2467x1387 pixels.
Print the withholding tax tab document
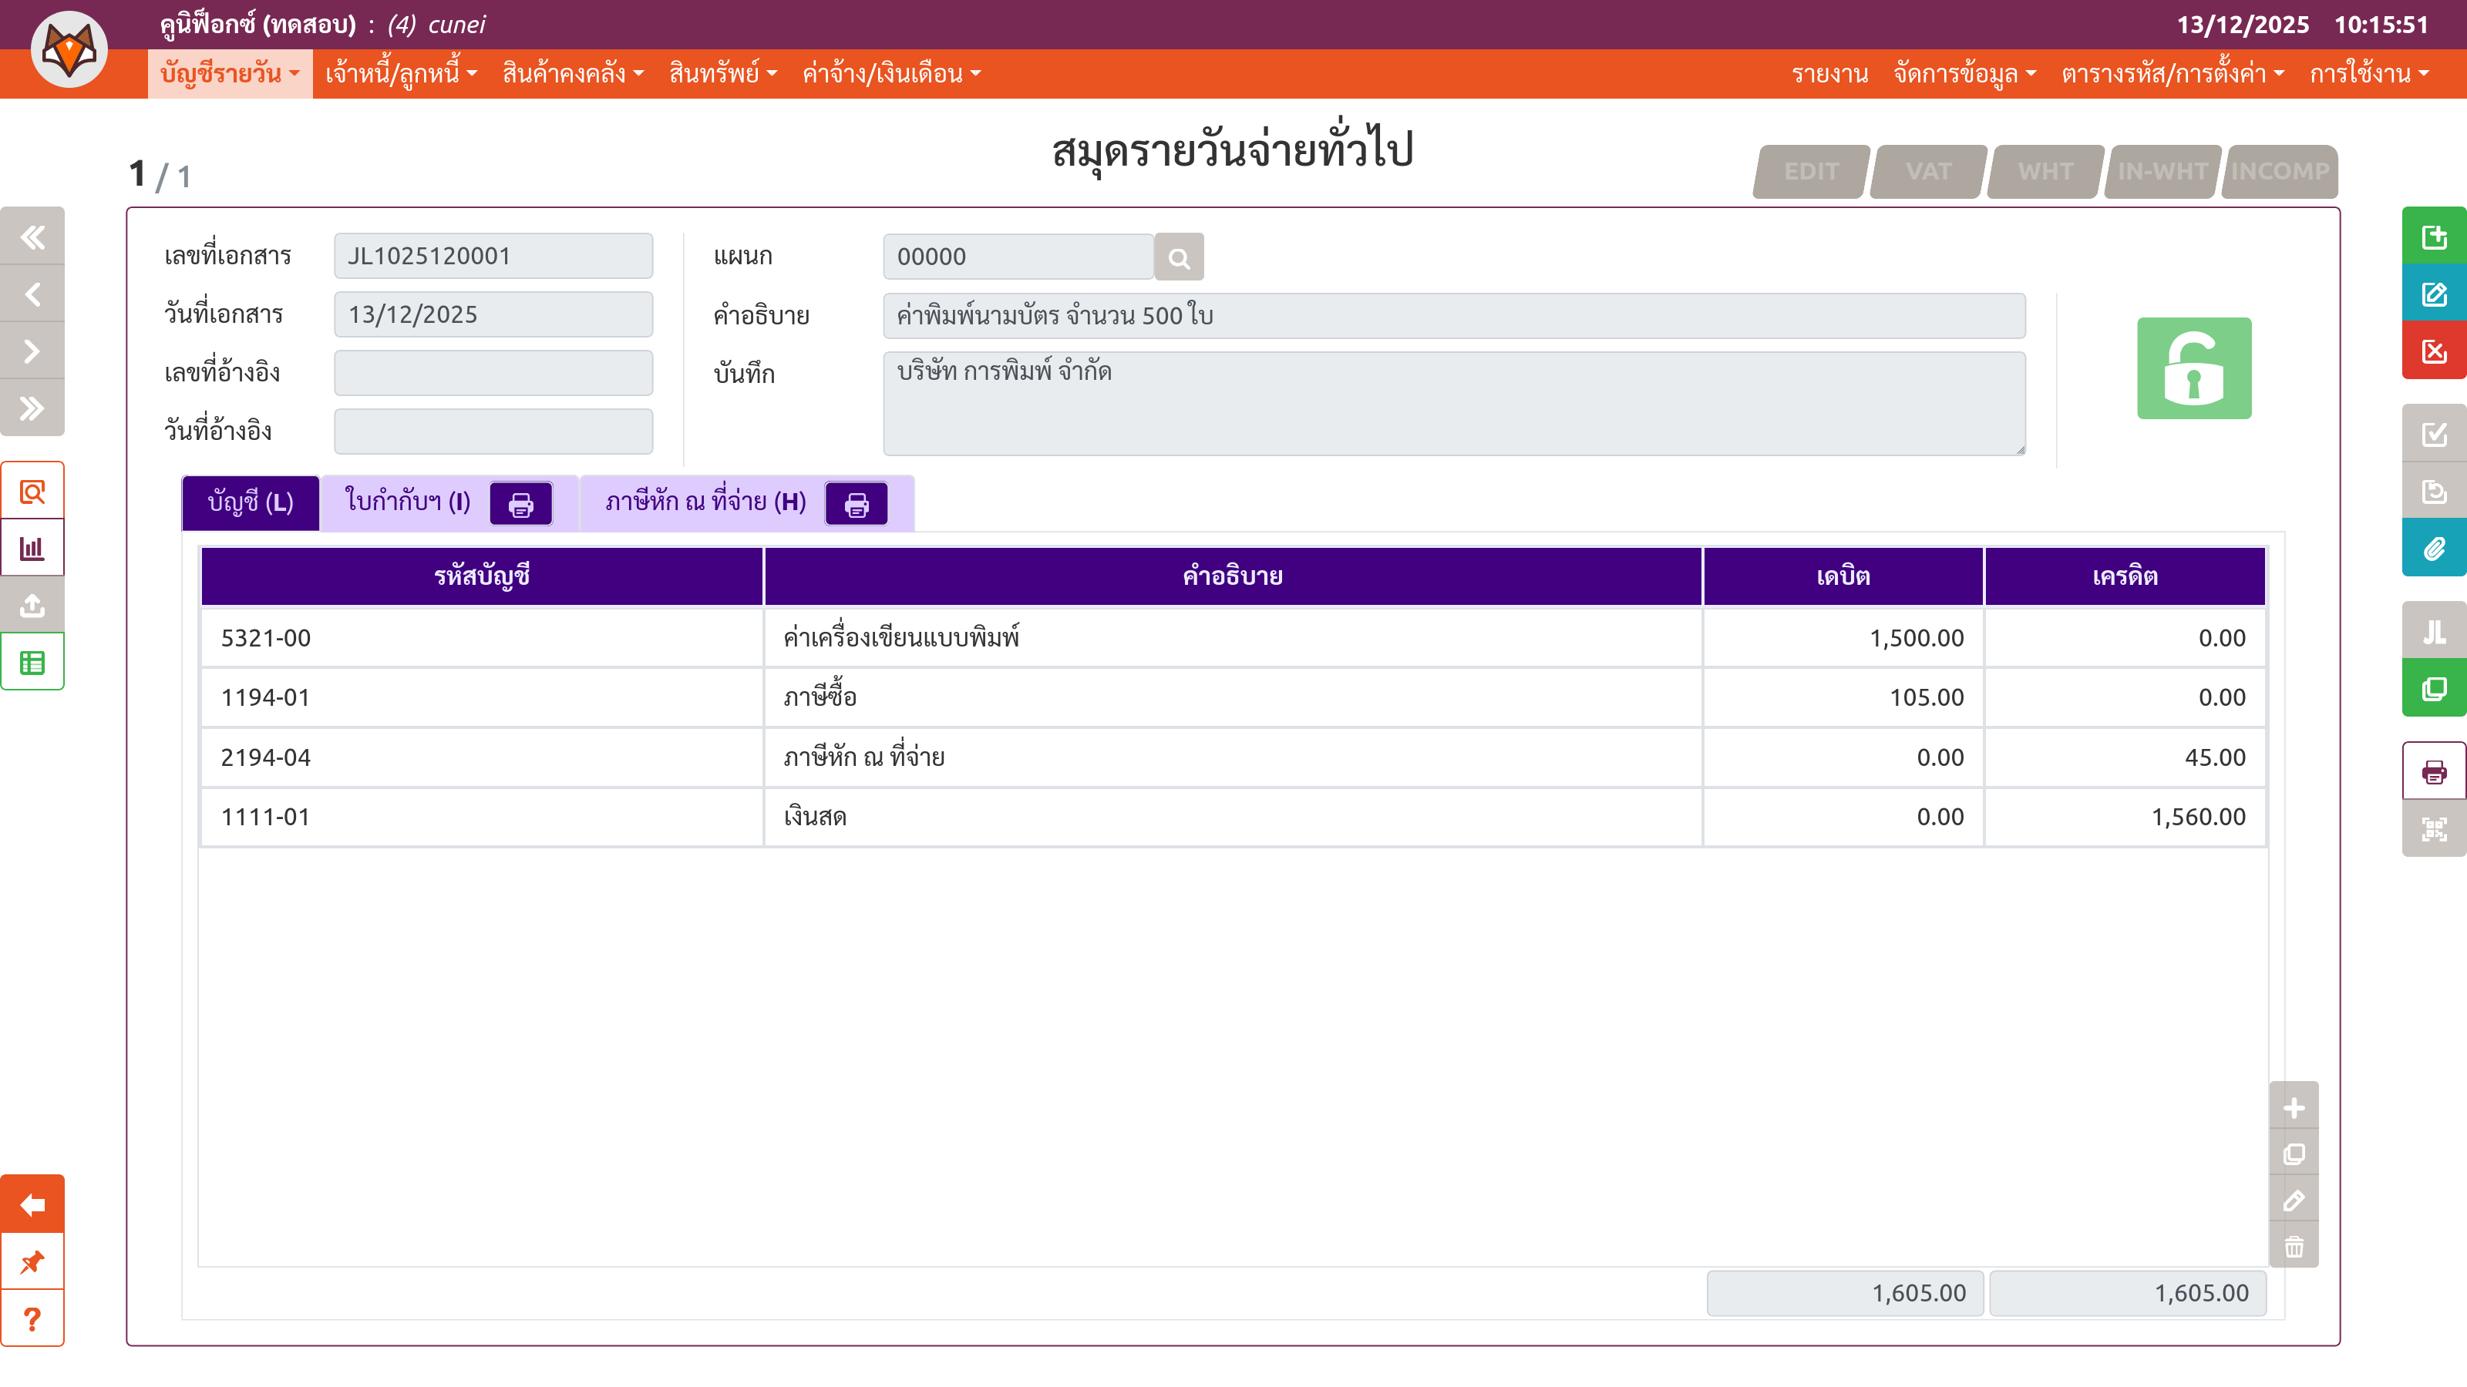[857, 505]
